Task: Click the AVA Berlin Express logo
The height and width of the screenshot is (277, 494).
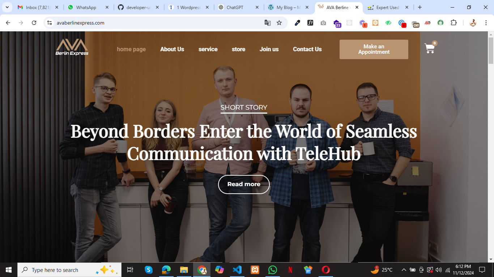Action: [72, 48]
